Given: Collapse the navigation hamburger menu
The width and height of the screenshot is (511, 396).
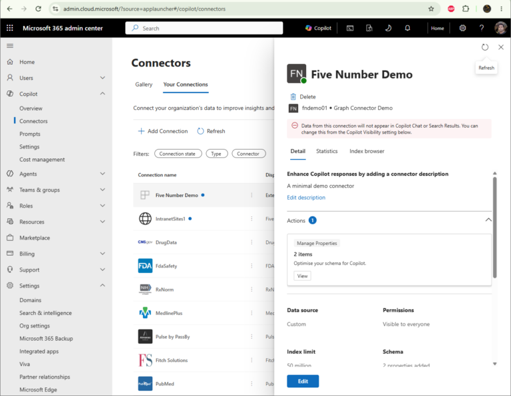Looking at the screenshot, I should coord(10,46).
